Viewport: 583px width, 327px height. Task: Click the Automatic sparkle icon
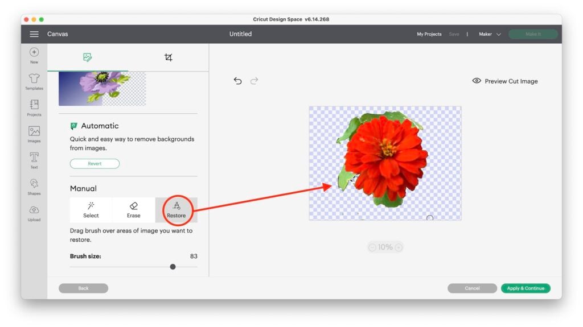pos(73,126)
